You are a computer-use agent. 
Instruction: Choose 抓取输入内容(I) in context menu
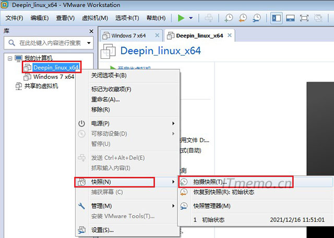click(127, 168)
